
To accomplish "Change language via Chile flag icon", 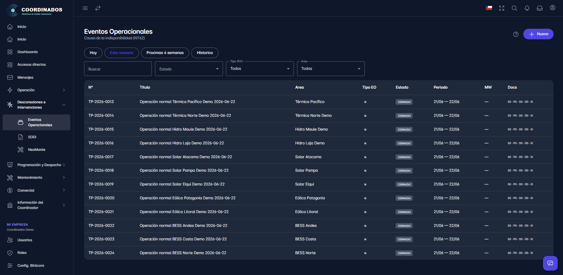I will (489, 8).
